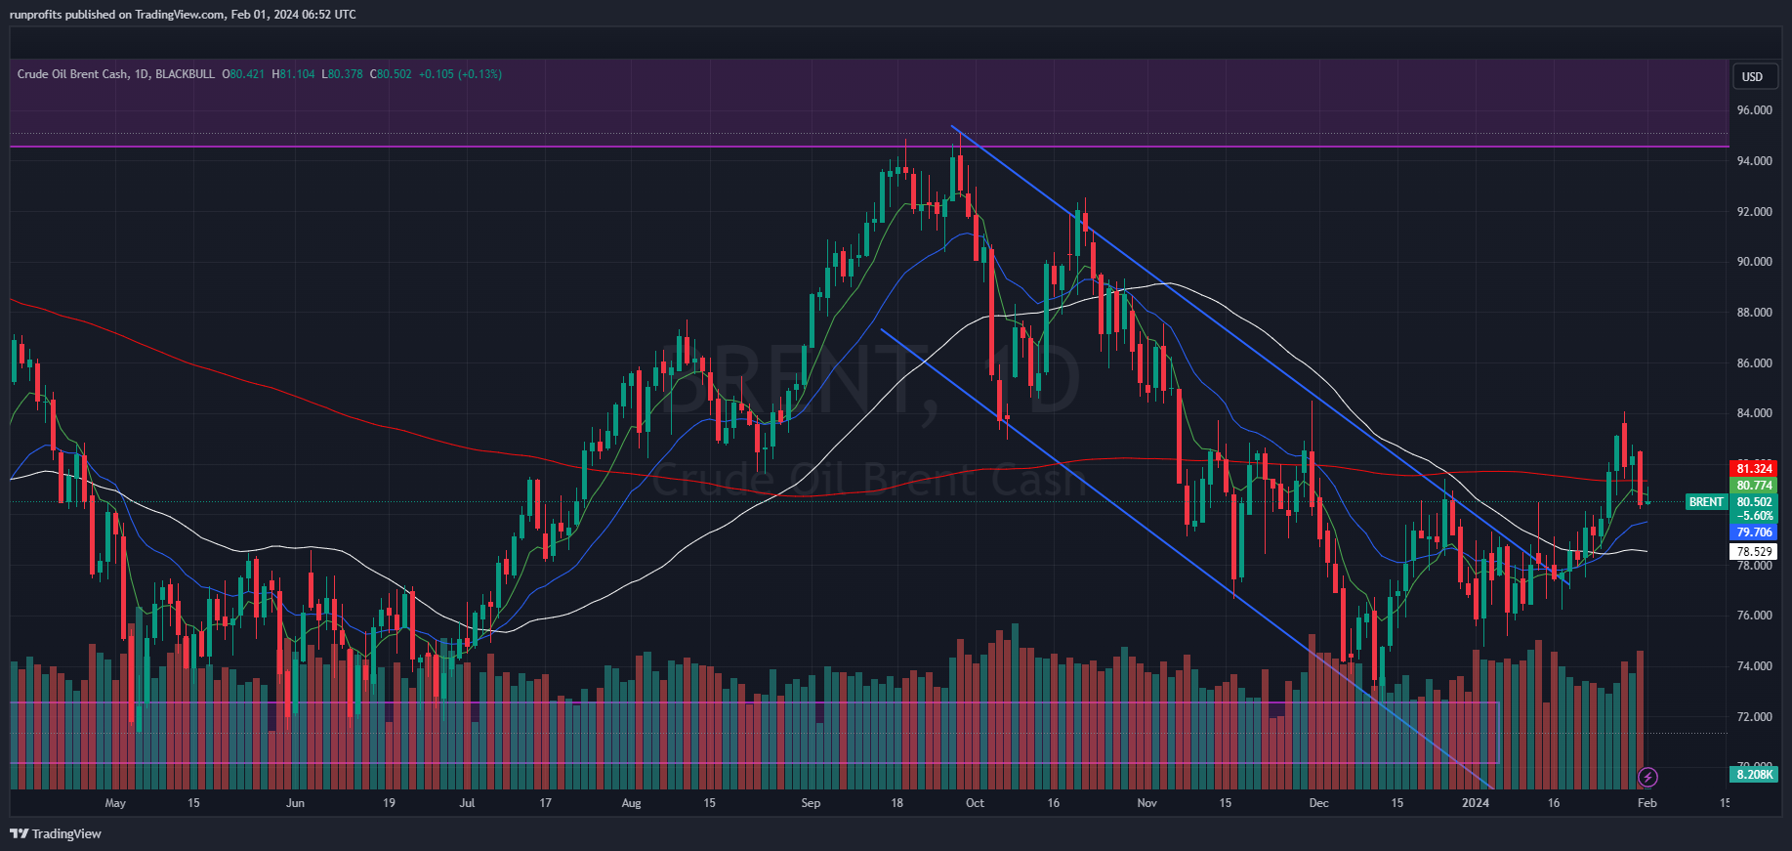
Task: Click the green 80.774 price label
Action: (1754, 486)
